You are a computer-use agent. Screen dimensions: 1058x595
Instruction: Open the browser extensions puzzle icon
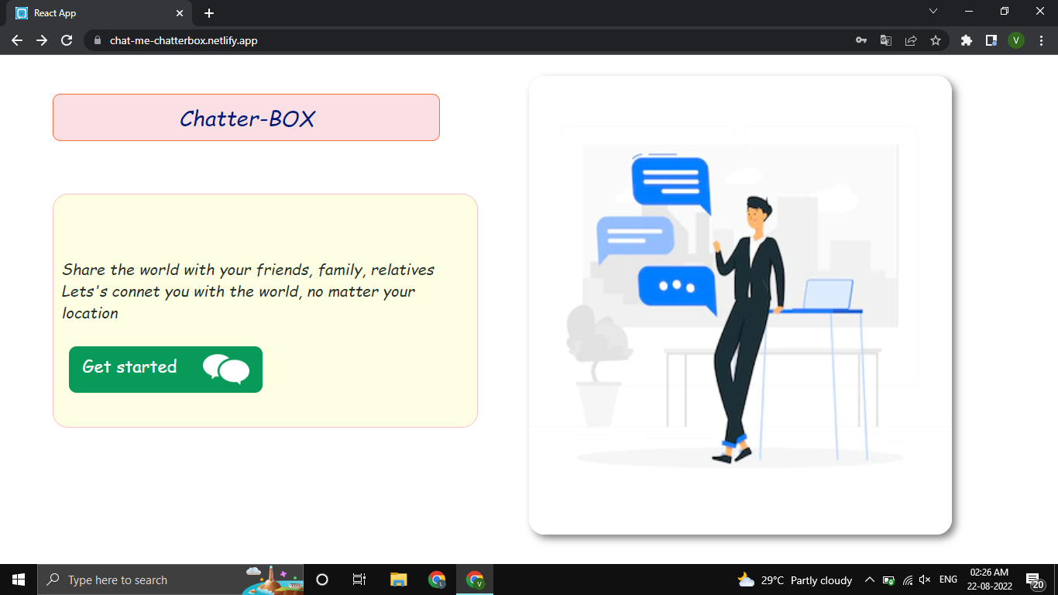click(966, 40)
